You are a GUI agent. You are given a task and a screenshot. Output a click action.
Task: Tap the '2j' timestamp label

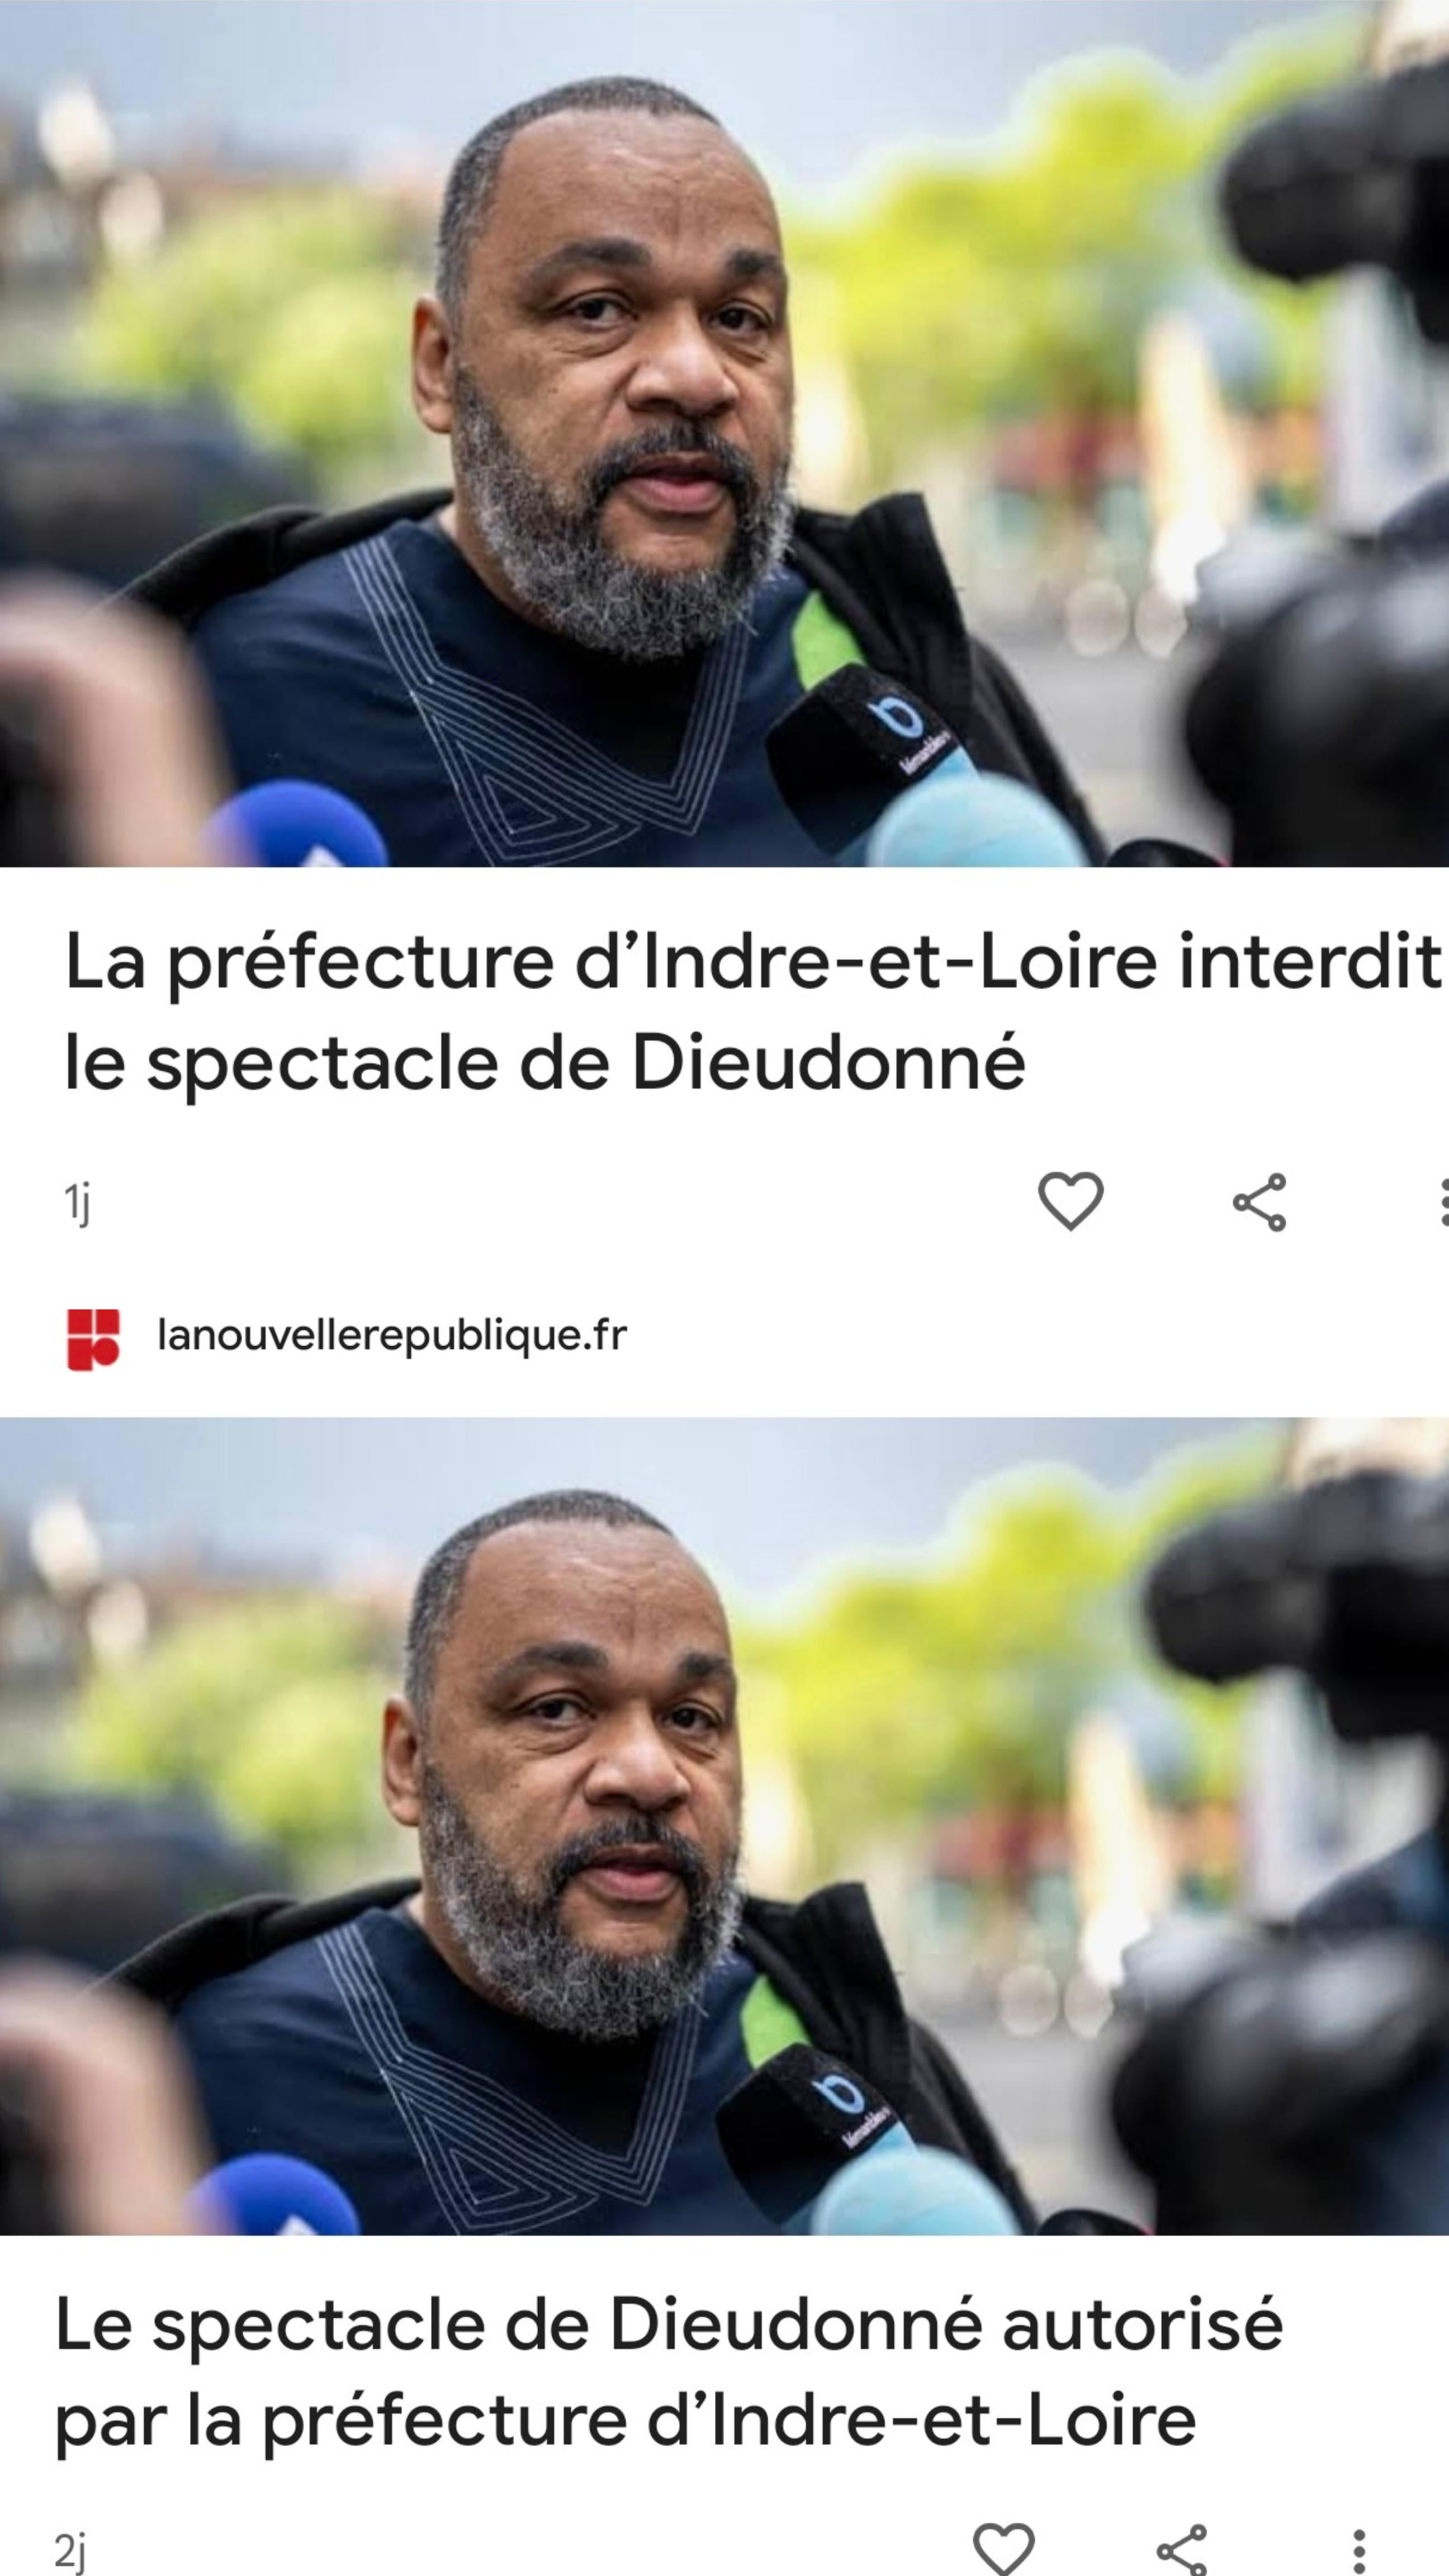pos(70,2550)
